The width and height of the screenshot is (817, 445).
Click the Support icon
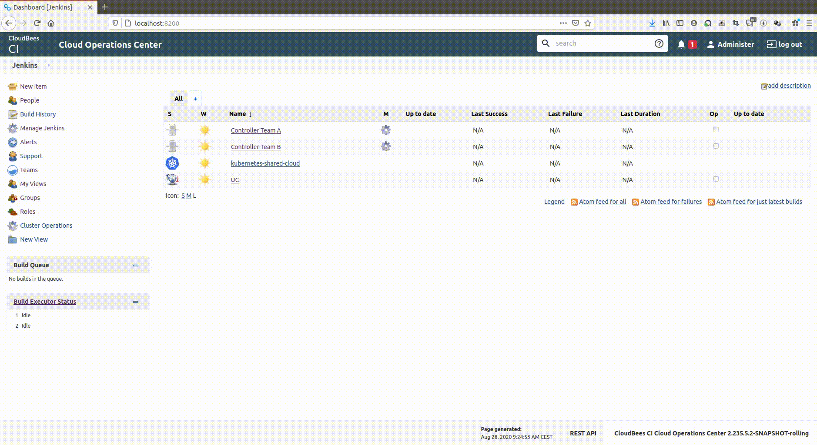(13, 156)
